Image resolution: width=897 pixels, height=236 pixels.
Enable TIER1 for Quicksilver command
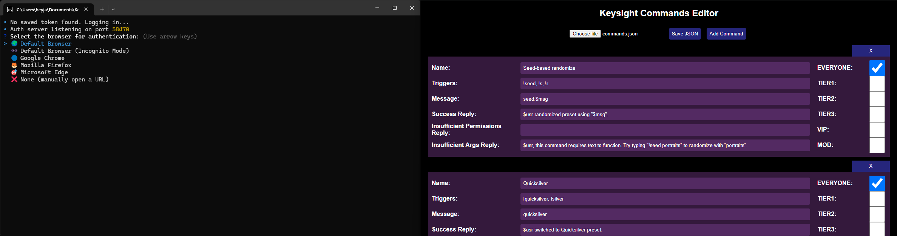click(877, 199)
